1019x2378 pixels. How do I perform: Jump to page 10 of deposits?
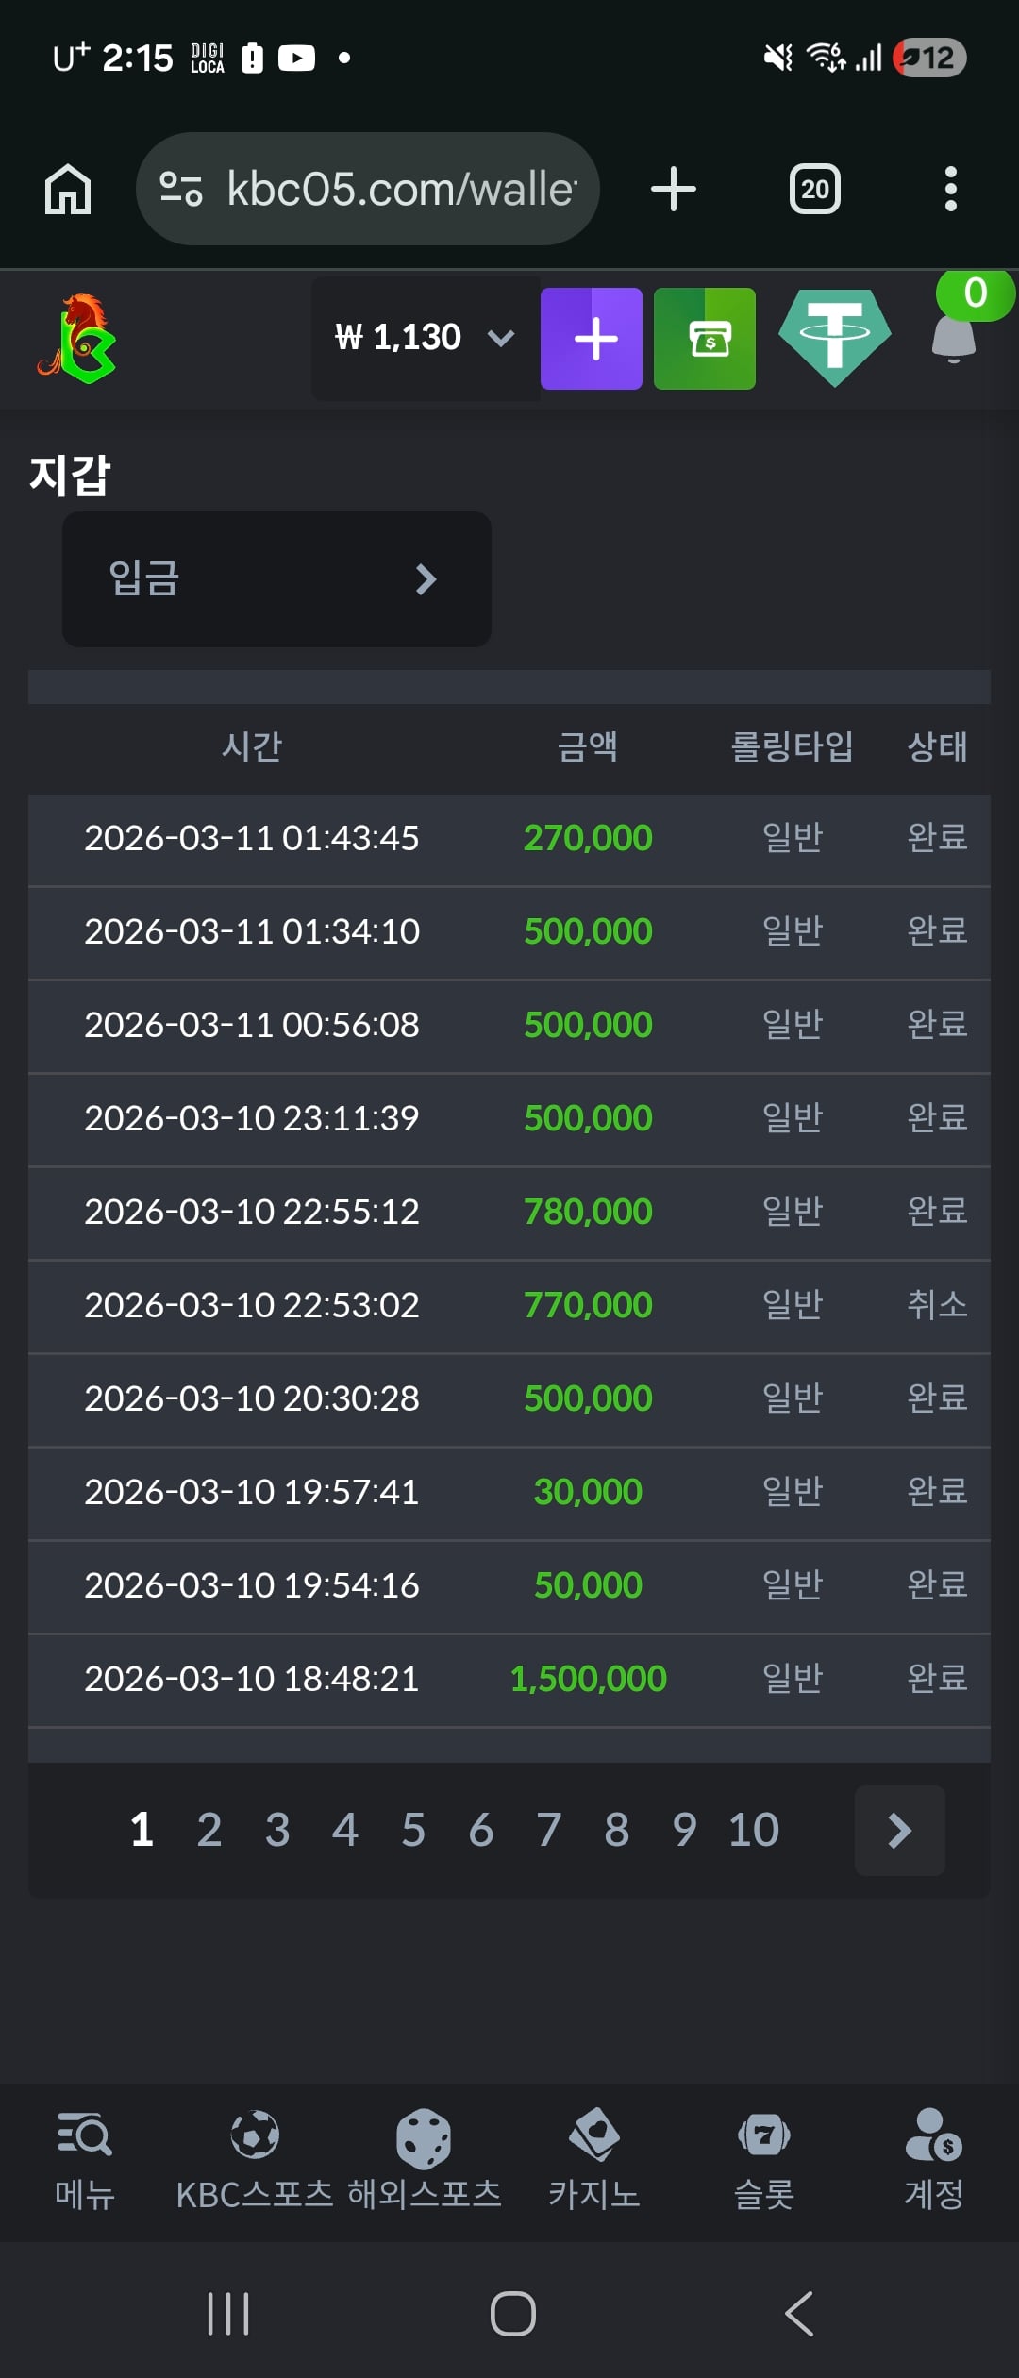[753, 1830]
